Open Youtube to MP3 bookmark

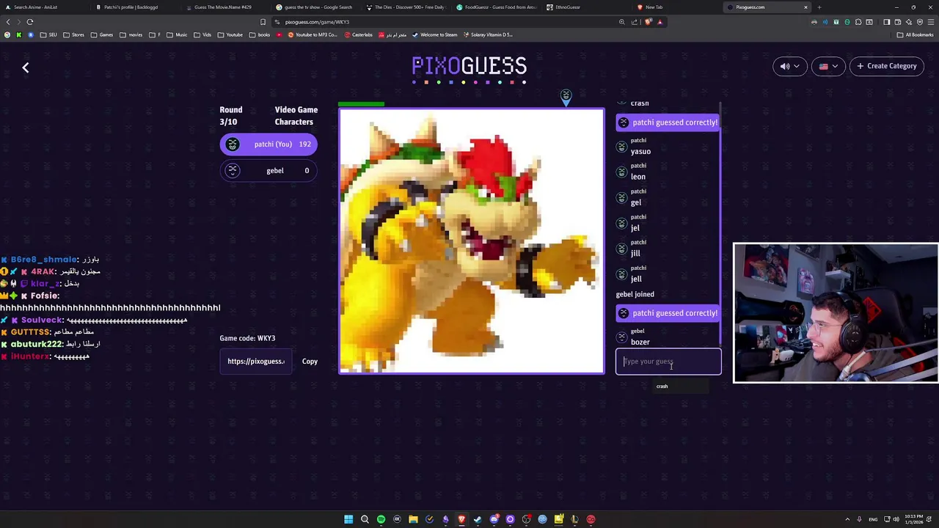313,34
